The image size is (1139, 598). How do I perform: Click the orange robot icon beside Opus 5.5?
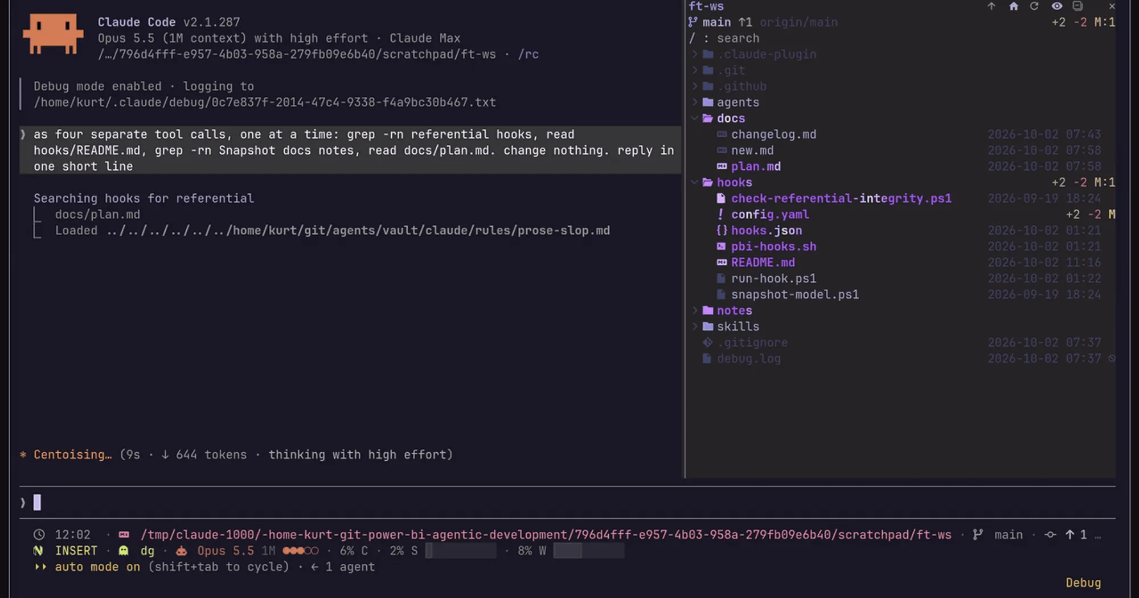(181, 551)
